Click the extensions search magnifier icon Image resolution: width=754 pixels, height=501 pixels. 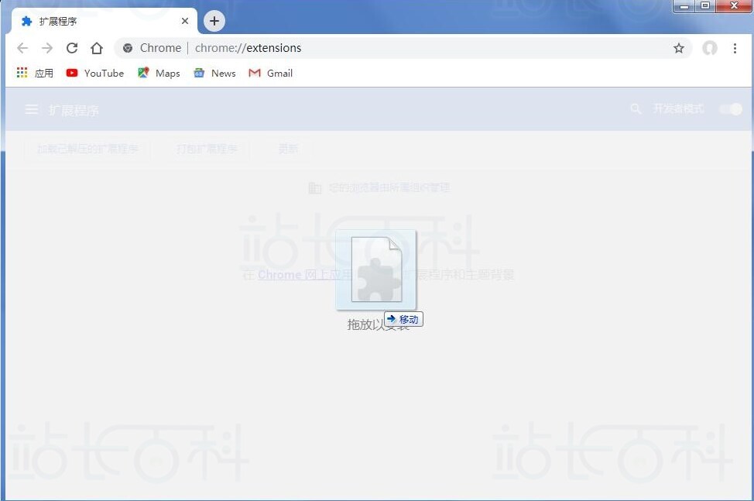click(x=636, y=109)
